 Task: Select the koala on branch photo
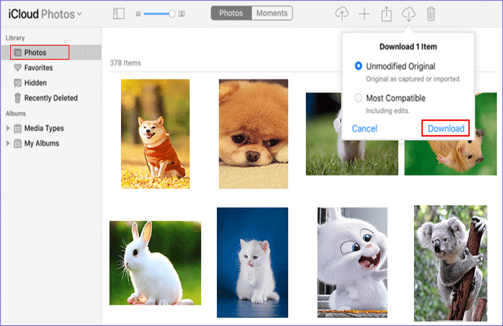click(451, 263)
